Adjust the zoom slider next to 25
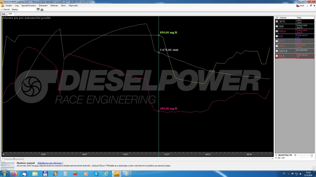Screen dimensions: 316x177 tap(312, 155)
